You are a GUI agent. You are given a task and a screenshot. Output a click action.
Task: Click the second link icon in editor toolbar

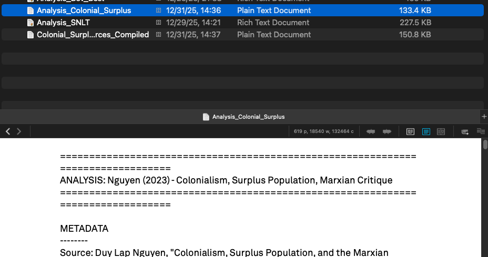pyautogui.click(x=387, y=131)
